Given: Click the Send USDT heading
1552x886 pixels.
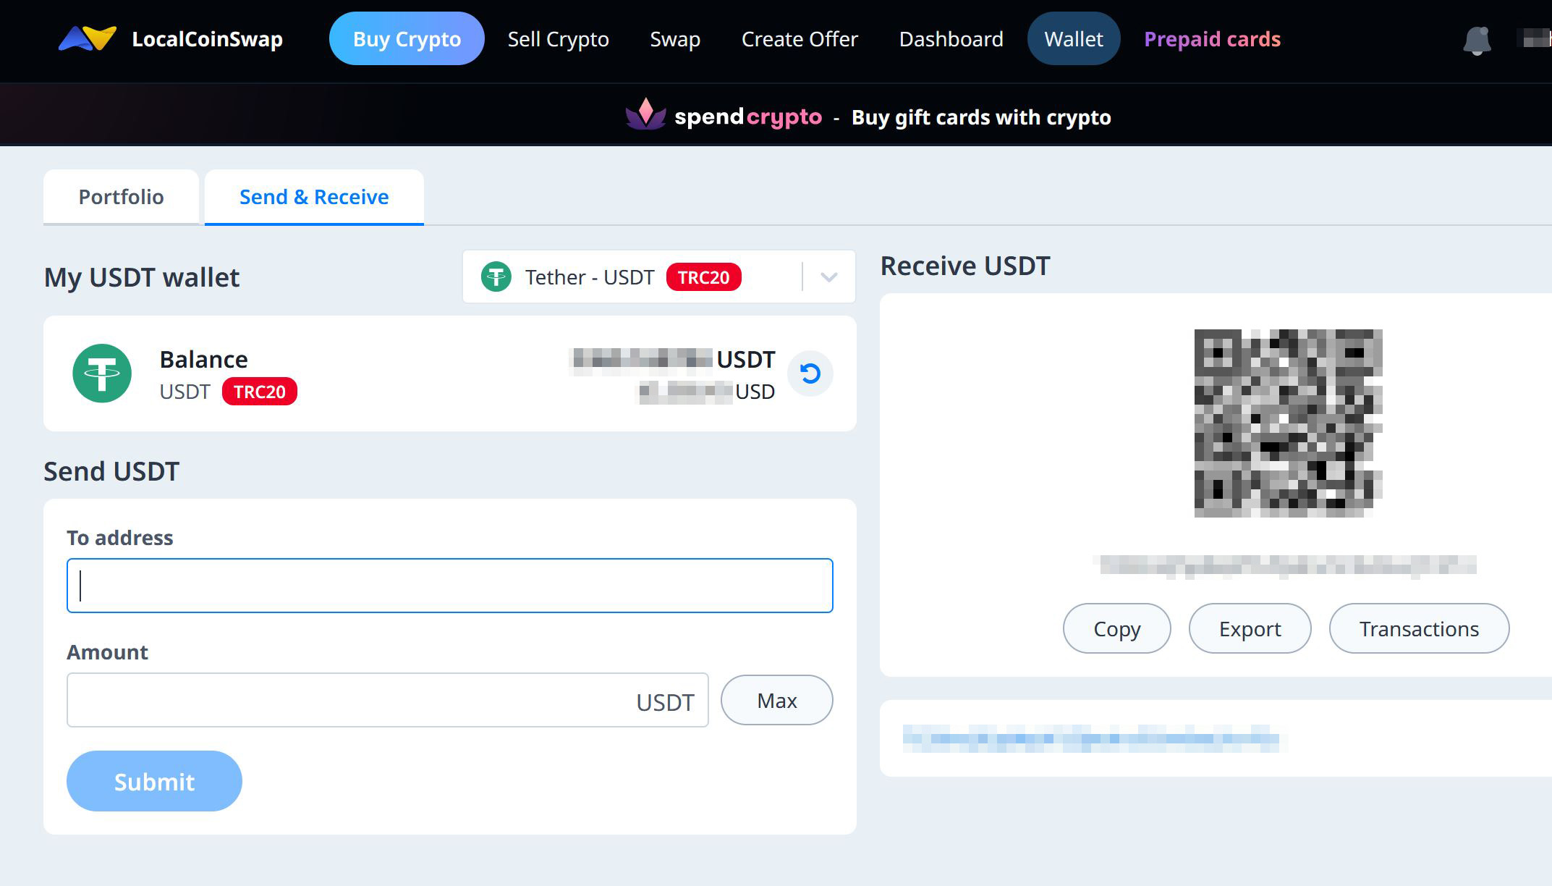Looking at the screenshot, I should click(x=111, y=471).
